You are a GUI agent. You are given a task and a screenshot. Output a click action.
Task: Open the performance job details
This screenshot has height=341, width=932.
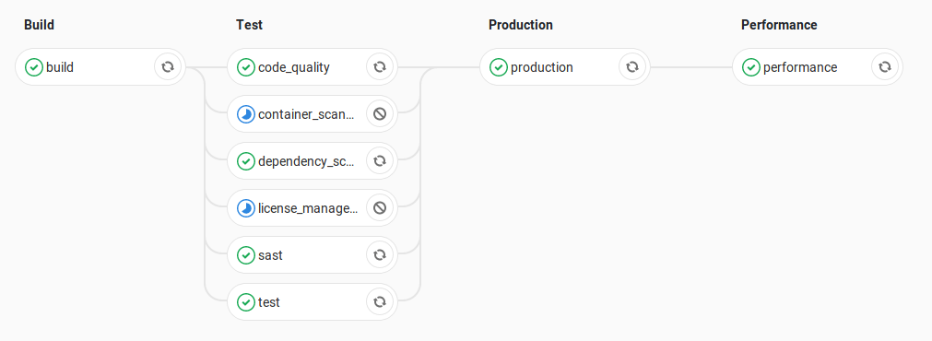(x=802, y=67)
